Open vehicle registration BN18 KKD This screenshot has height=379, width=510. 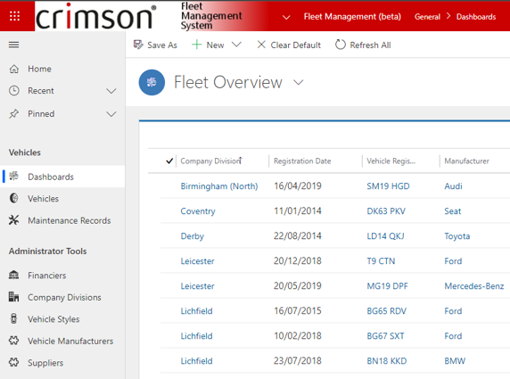coord(387,361)
